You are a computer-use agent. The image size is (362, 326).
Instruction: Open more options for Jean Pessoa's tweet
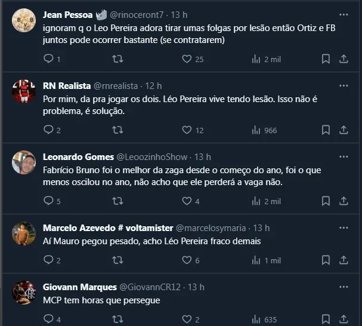pos(344,14)
